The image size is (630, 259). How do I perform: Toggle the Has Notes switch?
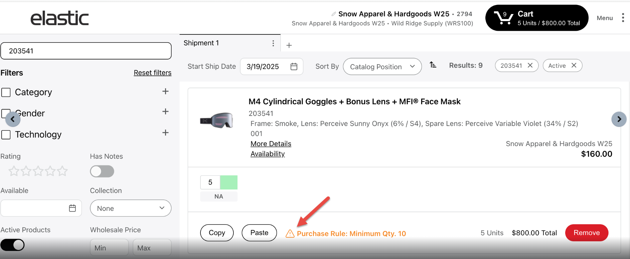point(102,171)
